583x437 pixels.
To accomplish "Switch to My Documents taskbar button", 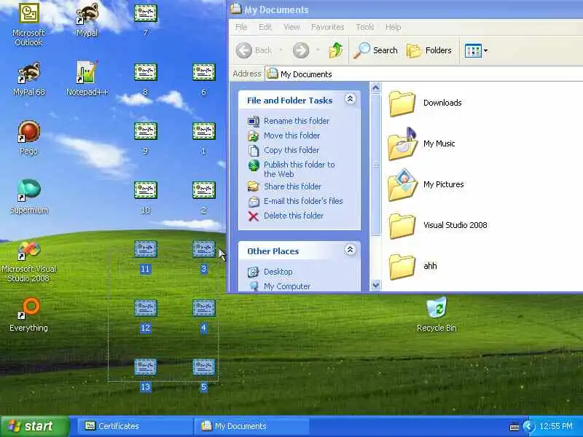I will (x=252, y=426).
